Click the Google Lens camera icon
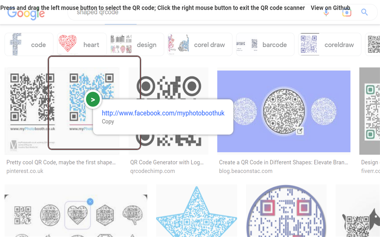The image size is (380, 237). pos(346,12)
